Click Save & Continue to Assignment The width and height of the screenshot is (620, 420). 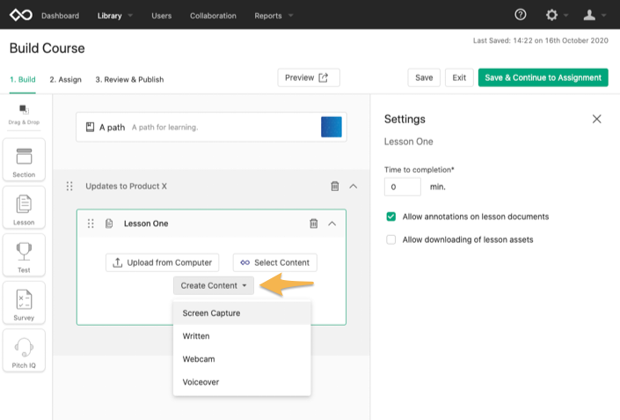(x=543, y=77)
